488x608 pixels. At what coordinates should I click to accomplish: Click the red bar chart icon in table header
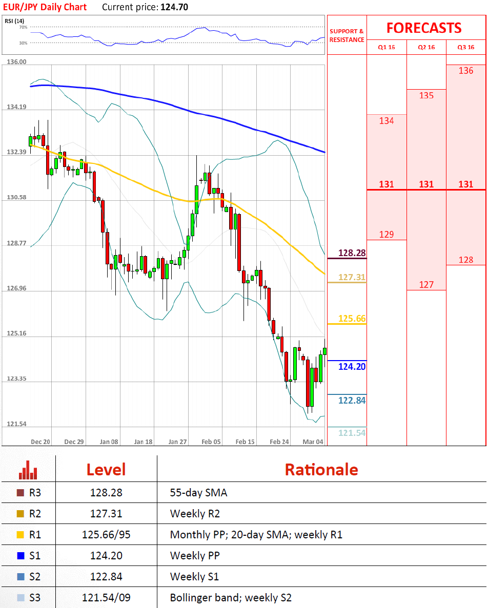pyautogui.click(x=28, y=469)
